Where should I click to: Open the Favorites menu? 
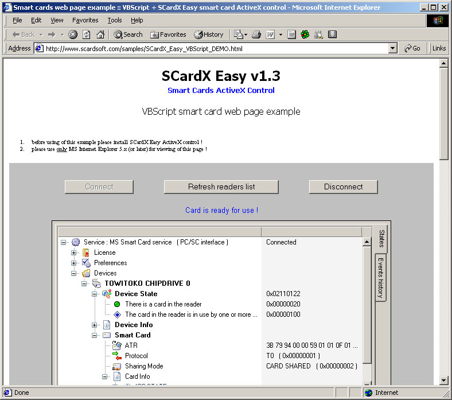85,20
